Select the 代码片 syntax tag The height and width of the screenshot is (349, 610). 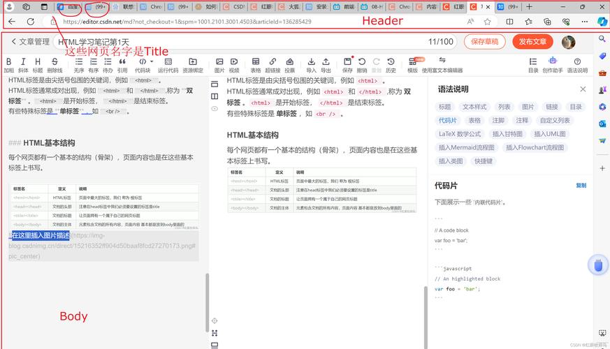click(448, 120)
